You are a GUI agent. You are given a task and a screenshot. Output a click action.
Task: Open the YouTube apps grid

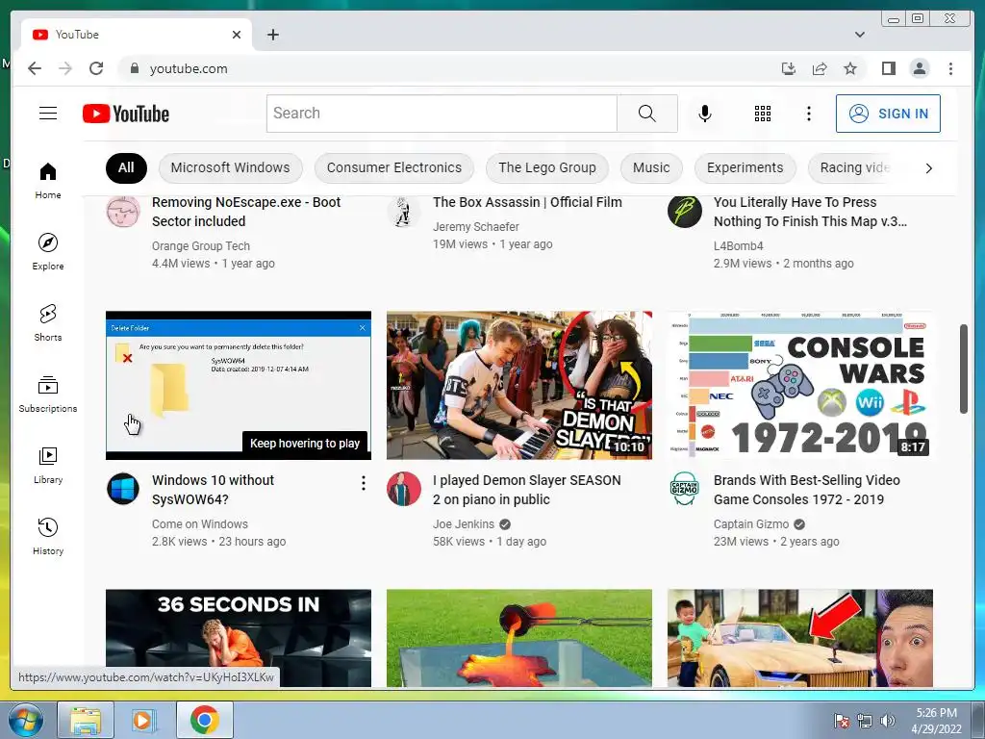tap(763, 114)
